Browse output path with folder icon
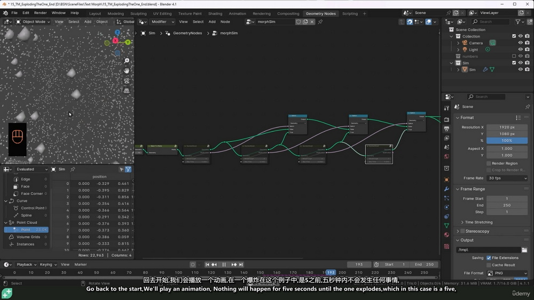The height and width of the screenshot is (300, 534). (524, 250)
